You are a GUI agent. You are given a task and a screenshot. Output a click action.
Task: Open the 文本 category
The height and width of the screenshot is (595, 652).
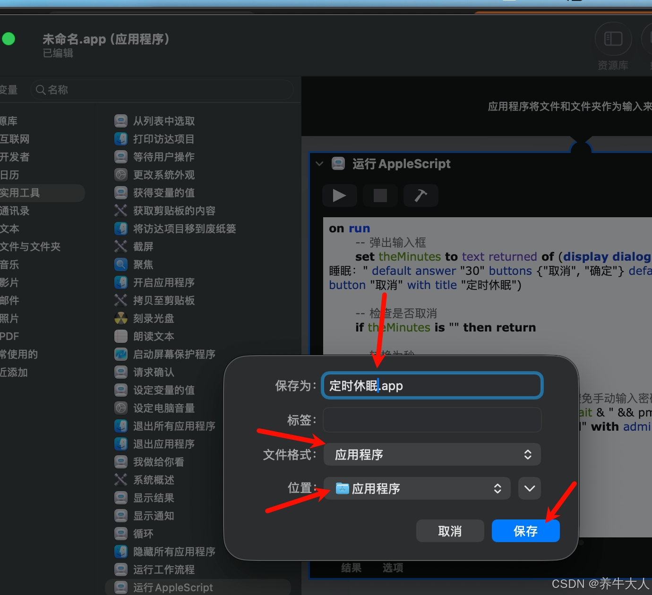pyautogui.click(x=9, y=229)
